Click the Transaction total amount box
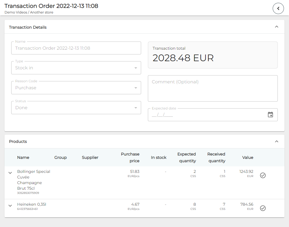Screen dimensions: 289x227 213,55
